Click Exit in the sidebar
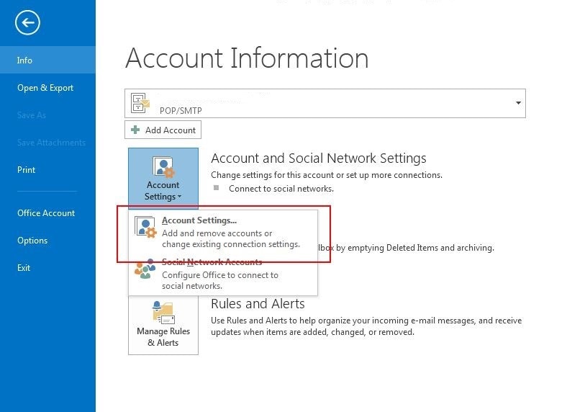 pos(24,268)
